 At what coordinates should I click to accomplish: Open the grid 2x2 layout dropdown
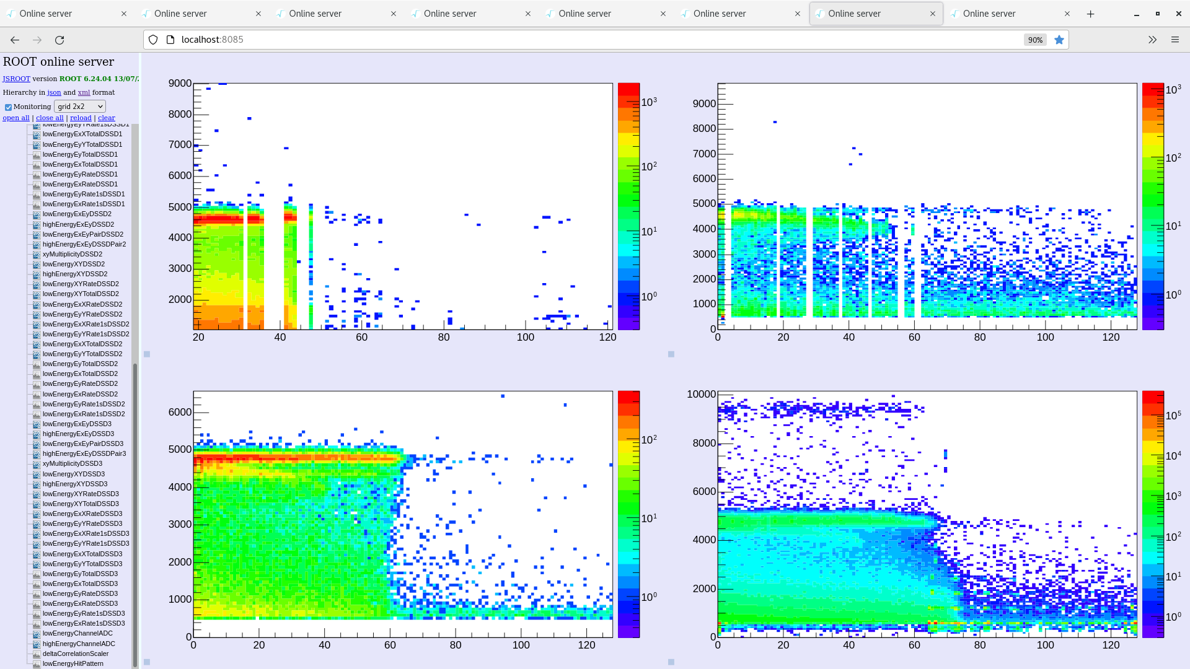coord(80,107)
